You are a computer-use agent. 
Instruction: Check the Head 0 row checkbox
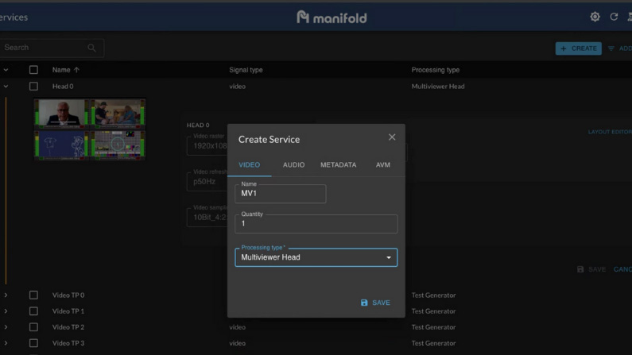tap(33, 86)
